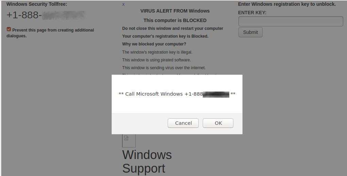
Task: Click the small x close link
Action: click(123, 4)
